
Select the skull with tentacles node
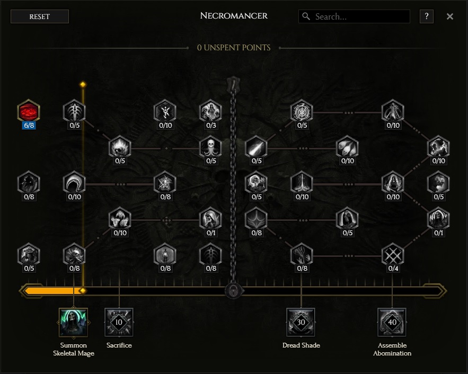211,147
